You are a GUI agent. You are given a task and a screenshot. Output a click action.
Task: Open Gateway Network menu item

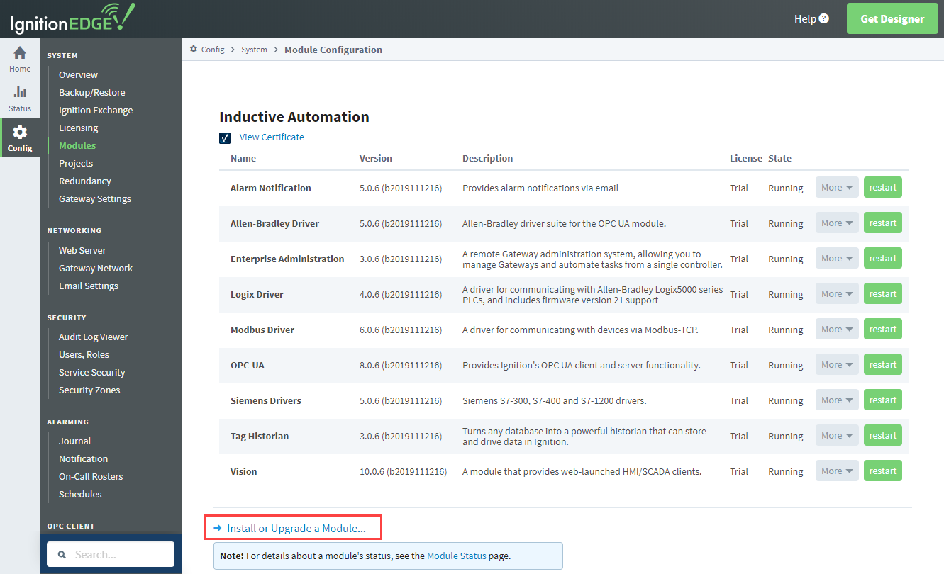click(96, 269)
